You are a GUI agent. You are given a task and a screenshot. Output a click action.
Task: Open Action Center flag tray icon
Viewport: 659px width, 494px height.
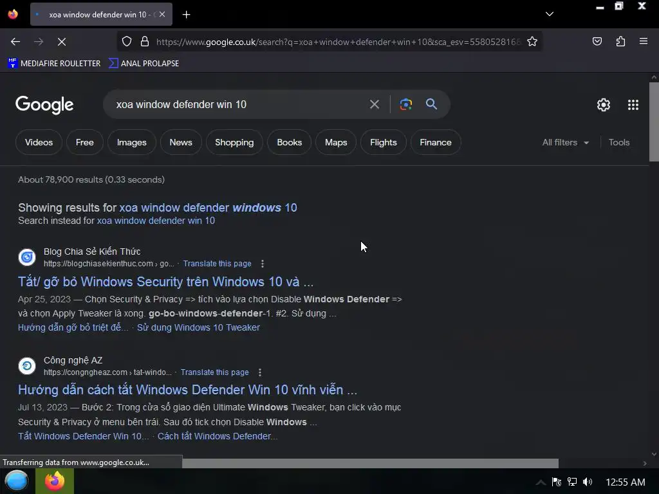point(557,482)
